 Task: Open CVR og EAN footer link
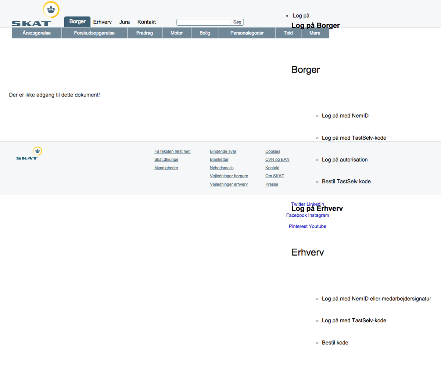(x=277, y=160)
